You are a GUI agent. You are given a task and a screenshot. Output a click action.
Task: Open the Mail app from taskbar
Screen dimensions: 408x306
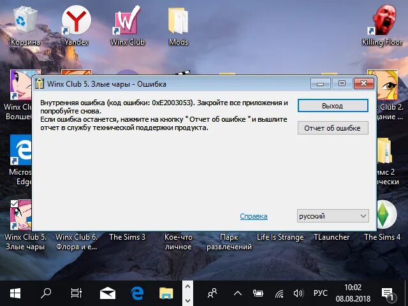click(108, 293)
